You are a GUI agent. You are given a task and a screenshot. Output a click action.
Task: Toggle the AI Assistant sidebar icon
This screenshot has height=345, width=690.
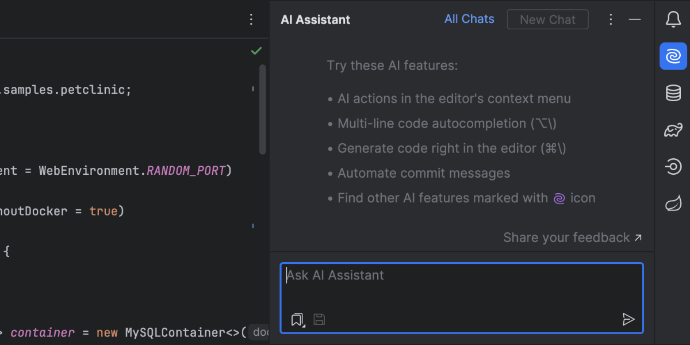[x=673, y=56]
